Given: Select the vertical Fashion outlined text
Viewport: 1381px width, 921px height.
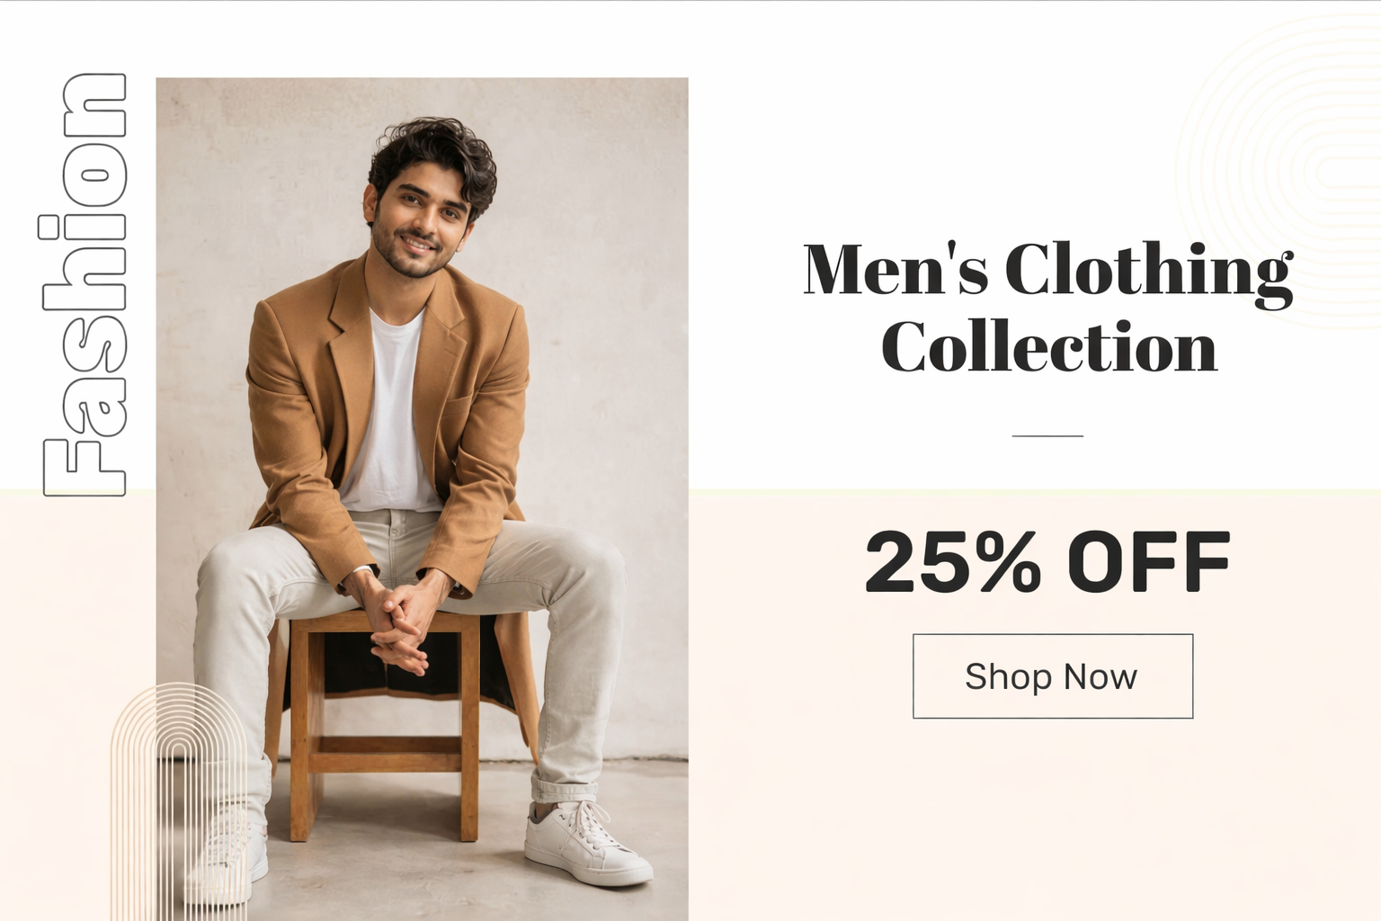Looking at the screenshot, I should pos(83,284).
